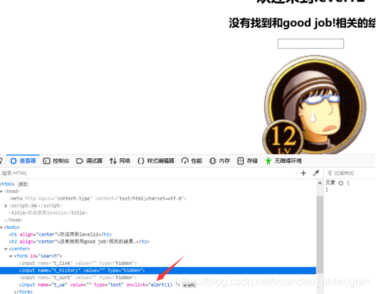Expand the script node
Screen dimensions: 376x294
click(x=6, y=206)
